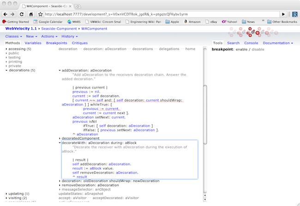Switch to the Console tab
Image resolution: width=300 pixels, height=206 pixels.
point(251,43)
